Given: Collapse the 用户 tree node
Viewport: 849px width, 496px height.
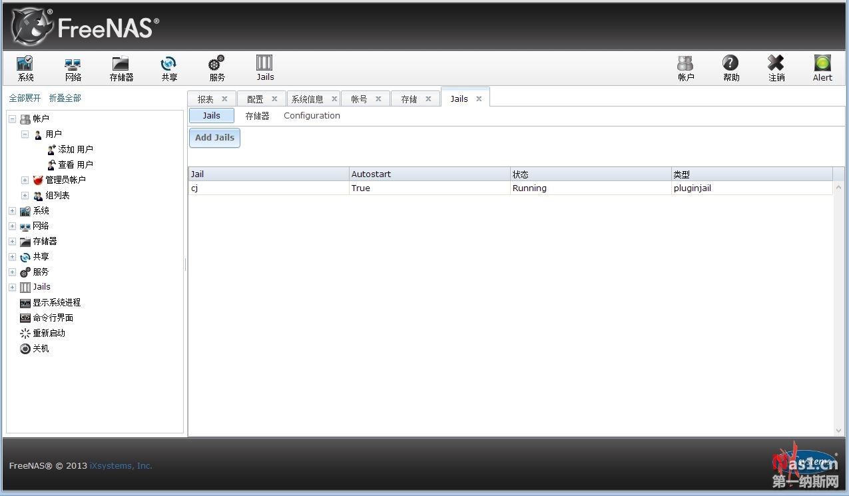Looking at the screenshot, I should [25, 134].
